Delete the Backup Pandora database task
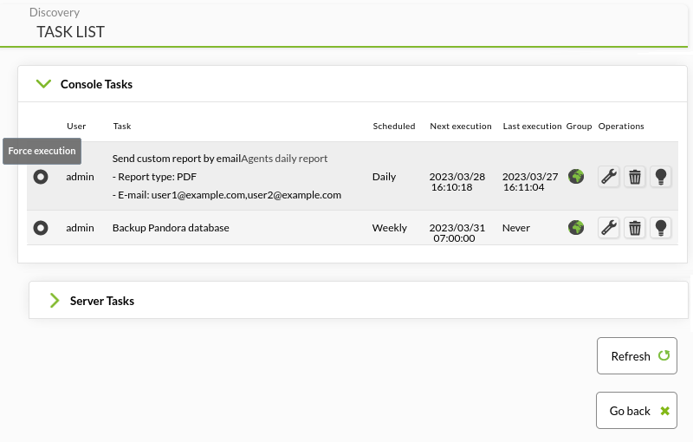The height and width of the screenshot is (442, 693). (x=635, y=228)
